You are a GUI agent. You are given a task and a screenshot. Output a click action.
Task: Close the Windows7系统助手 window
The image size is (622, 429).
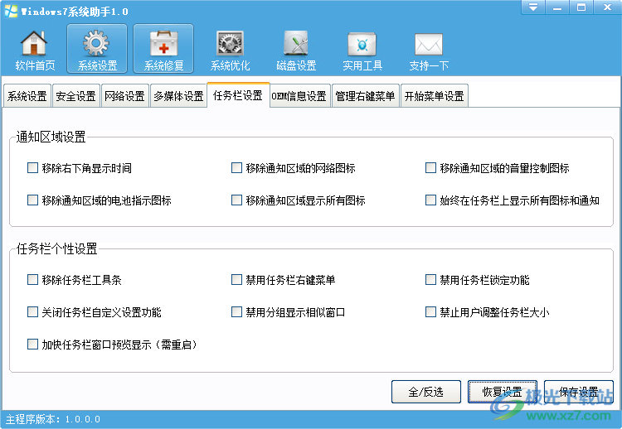click(x=607, y=7)
